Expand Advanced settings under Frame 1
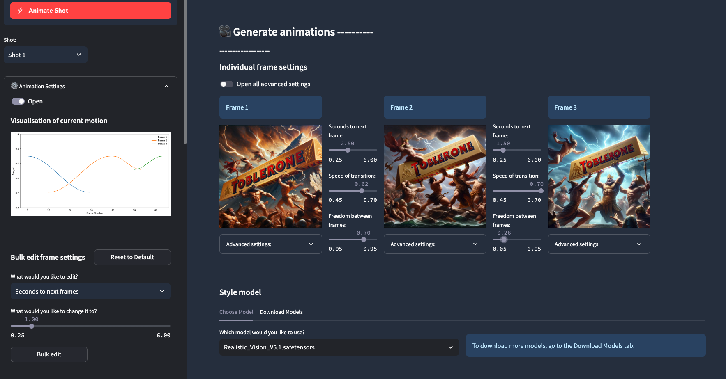This screenshot has width=726, height=379. 270,244
